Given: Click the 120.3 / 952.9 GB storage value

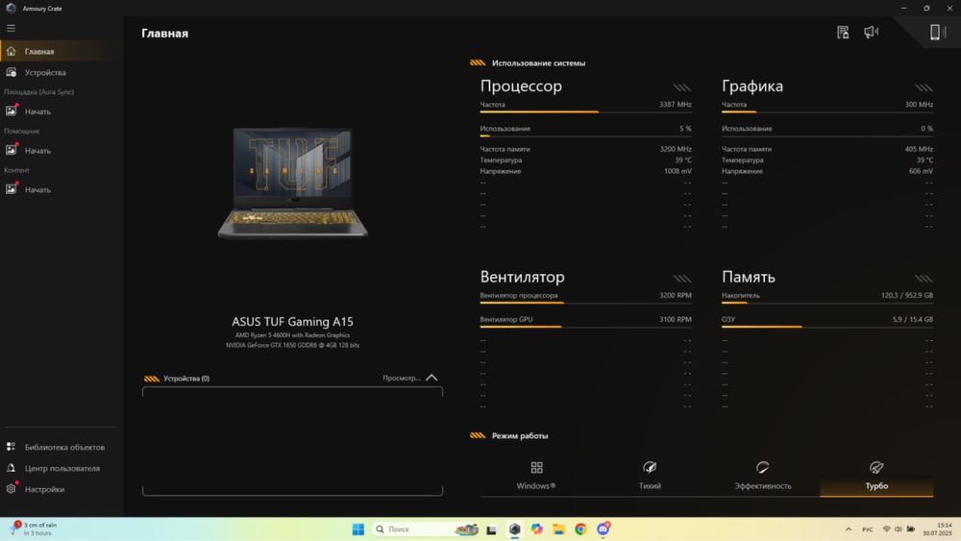Looking at the screenshot, I should click(x=907, y=295).
